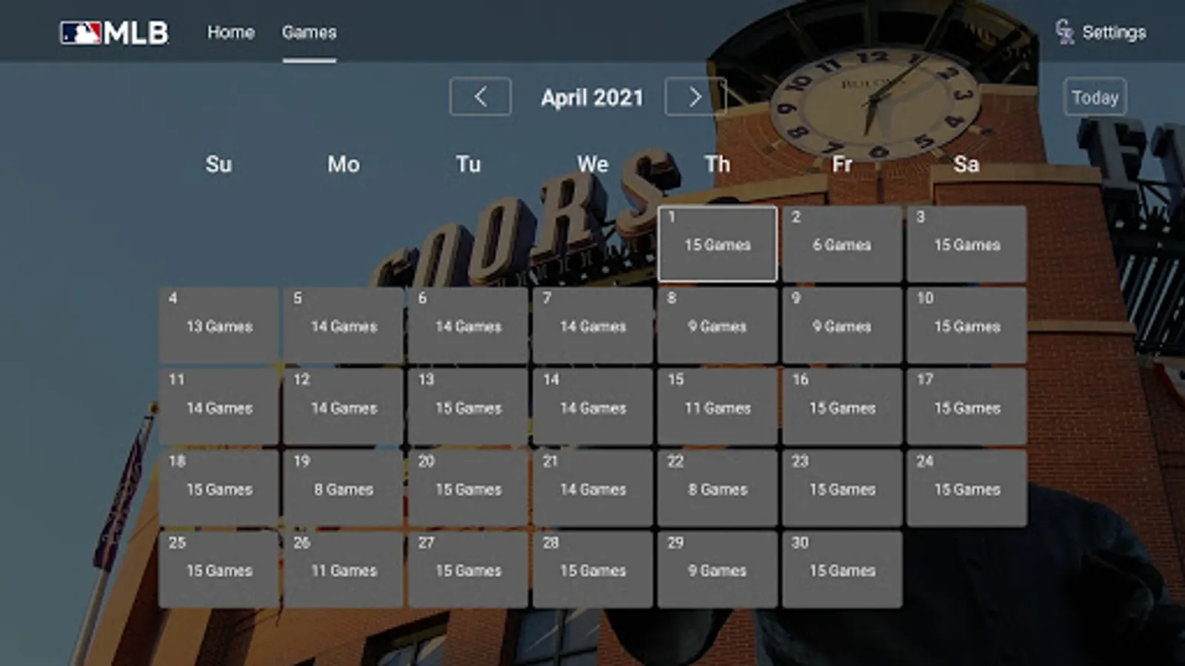
Task: Open April 29 with 9 Games
Action: pos(718,570)
